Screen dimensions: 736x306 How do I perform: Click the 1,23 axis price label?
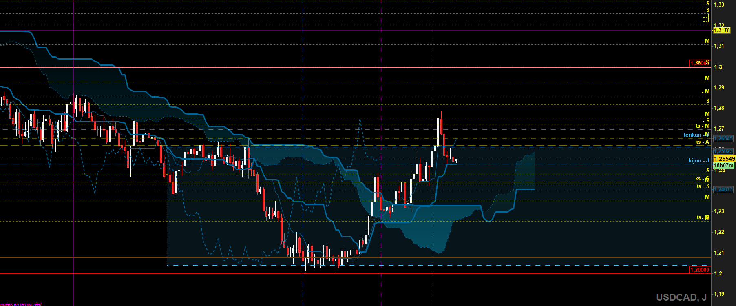pos(719,211)
